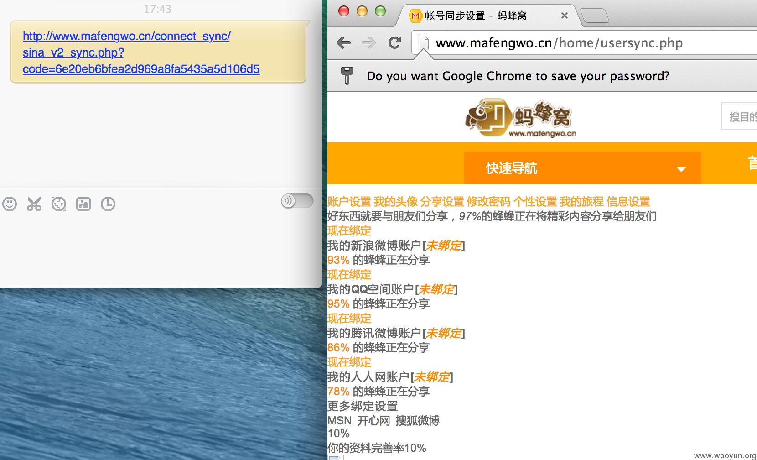The image size is (757, 460).
Task: Open the mafengwo sina_v2_sync link in chat
Action: click(x=141, y=52)
